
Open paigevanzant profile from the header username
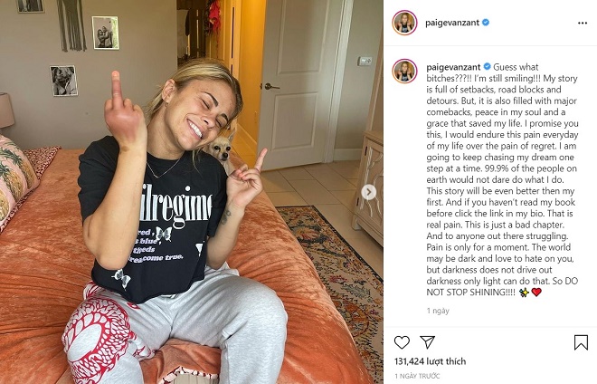tap(452, 23)
